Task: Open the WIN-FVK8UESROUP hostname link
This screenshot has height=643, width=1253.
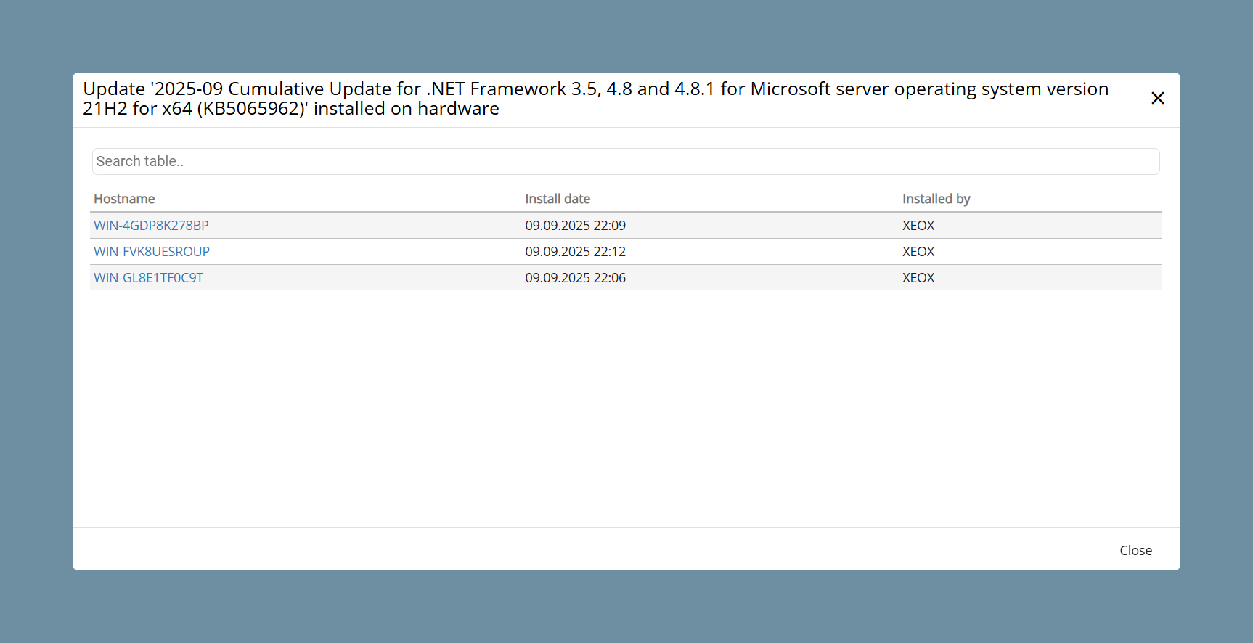Action: (152, 252)
